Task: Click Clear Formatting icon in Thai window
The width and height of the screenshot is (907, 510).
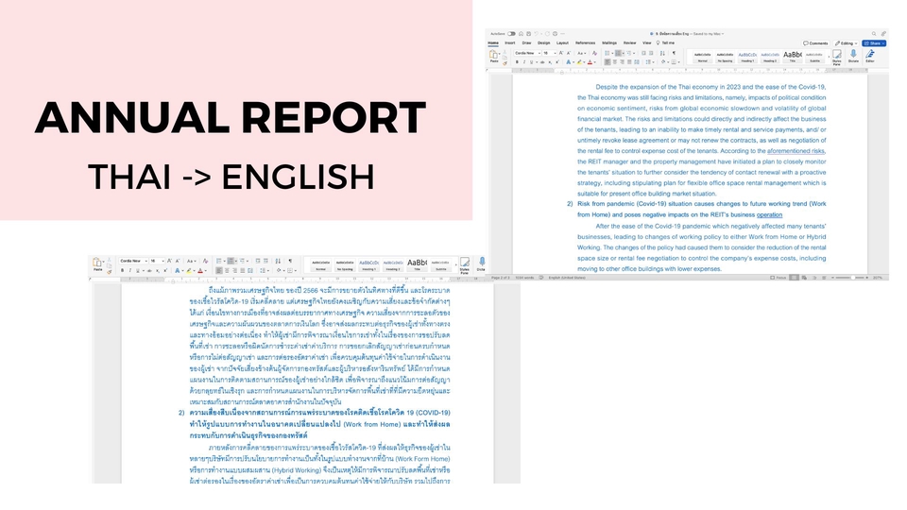Action: pos(205,261)
